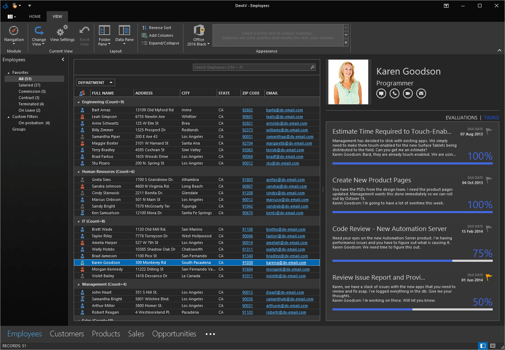
Task: Open the Change View dropdown
Action: 39,35
